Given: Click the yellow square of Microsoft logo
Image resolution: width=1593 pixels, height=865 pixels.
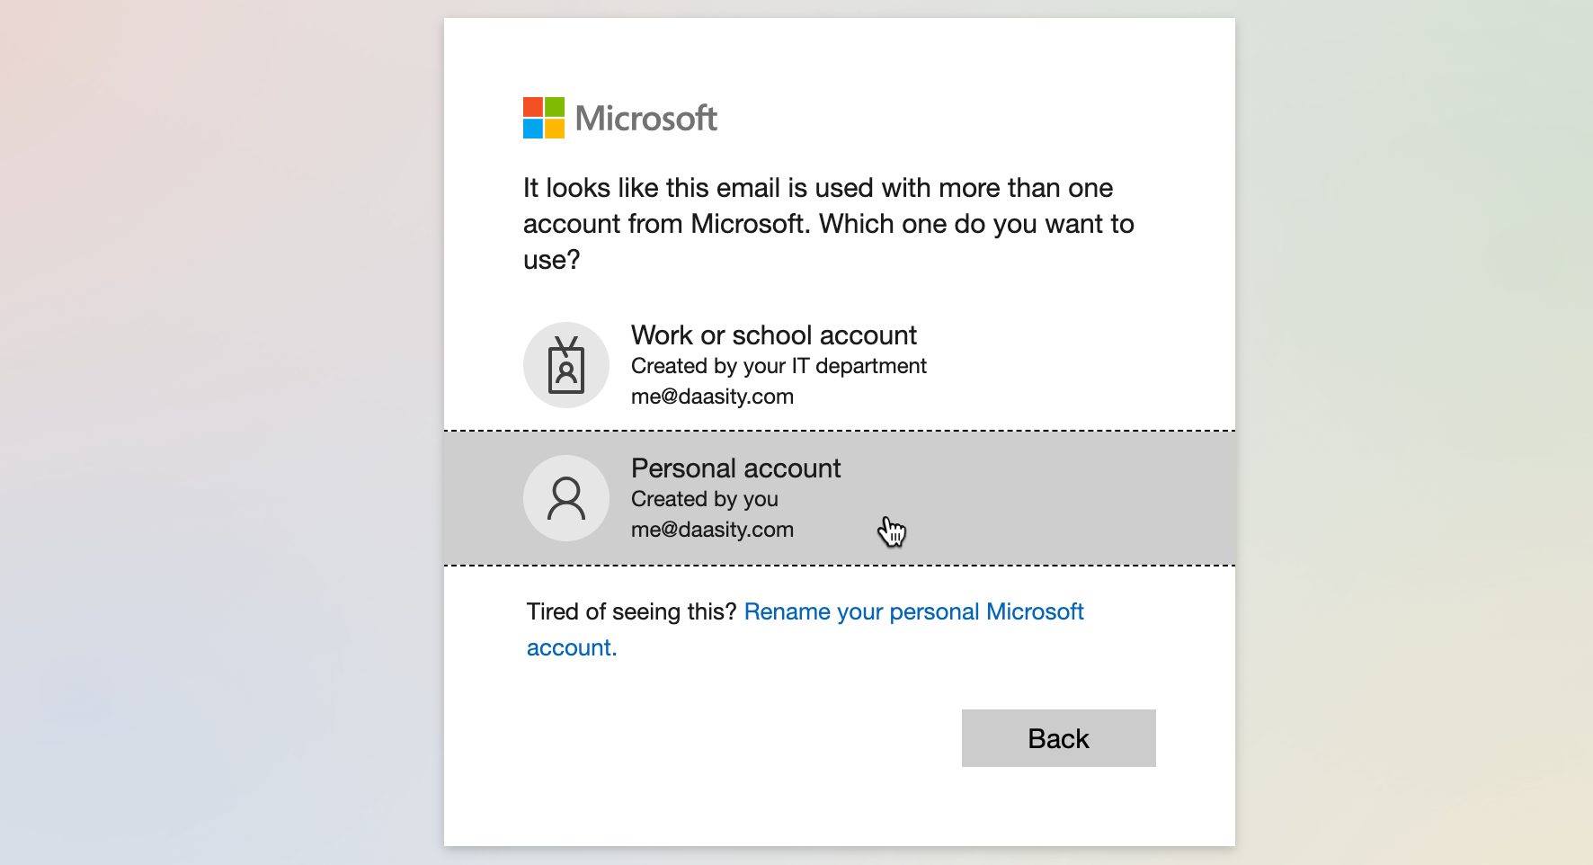Looking at the screenshot, I should point(555,129).
